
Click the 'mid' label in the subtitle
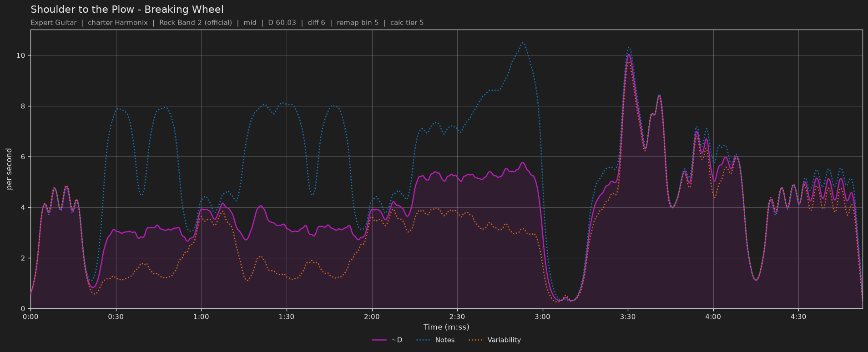coord(250,23)
